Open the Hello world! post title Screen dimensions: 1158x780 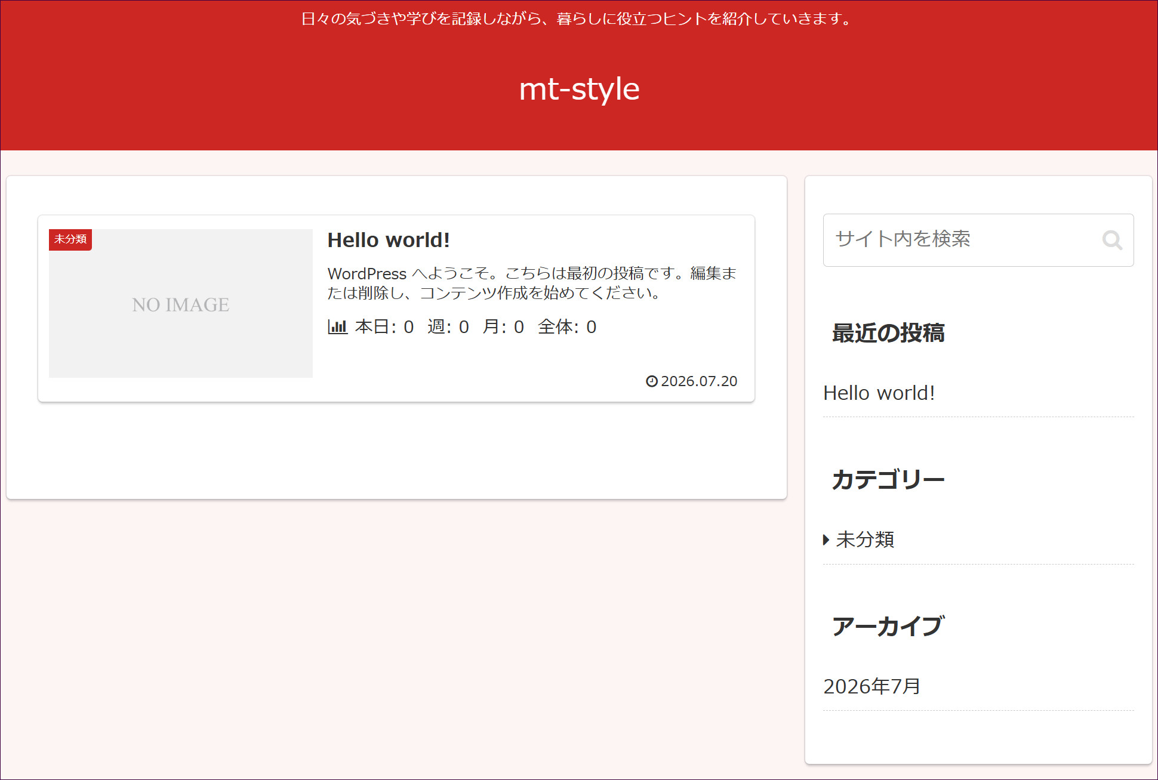389,240
